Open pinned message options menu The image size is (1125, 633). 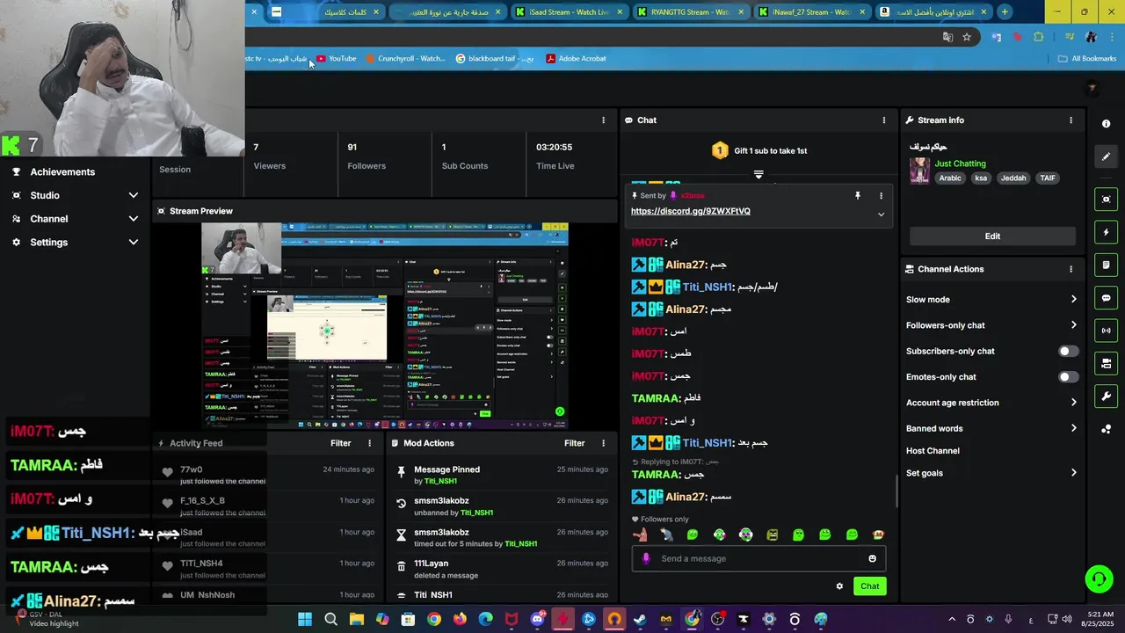(x=881, y=196)
